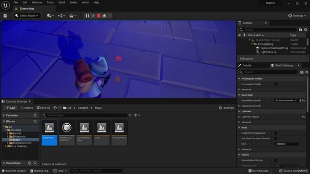Click the save search icon beside Search Maps
The width and height of the screenshot is (310, 174).
click(130, 115)
